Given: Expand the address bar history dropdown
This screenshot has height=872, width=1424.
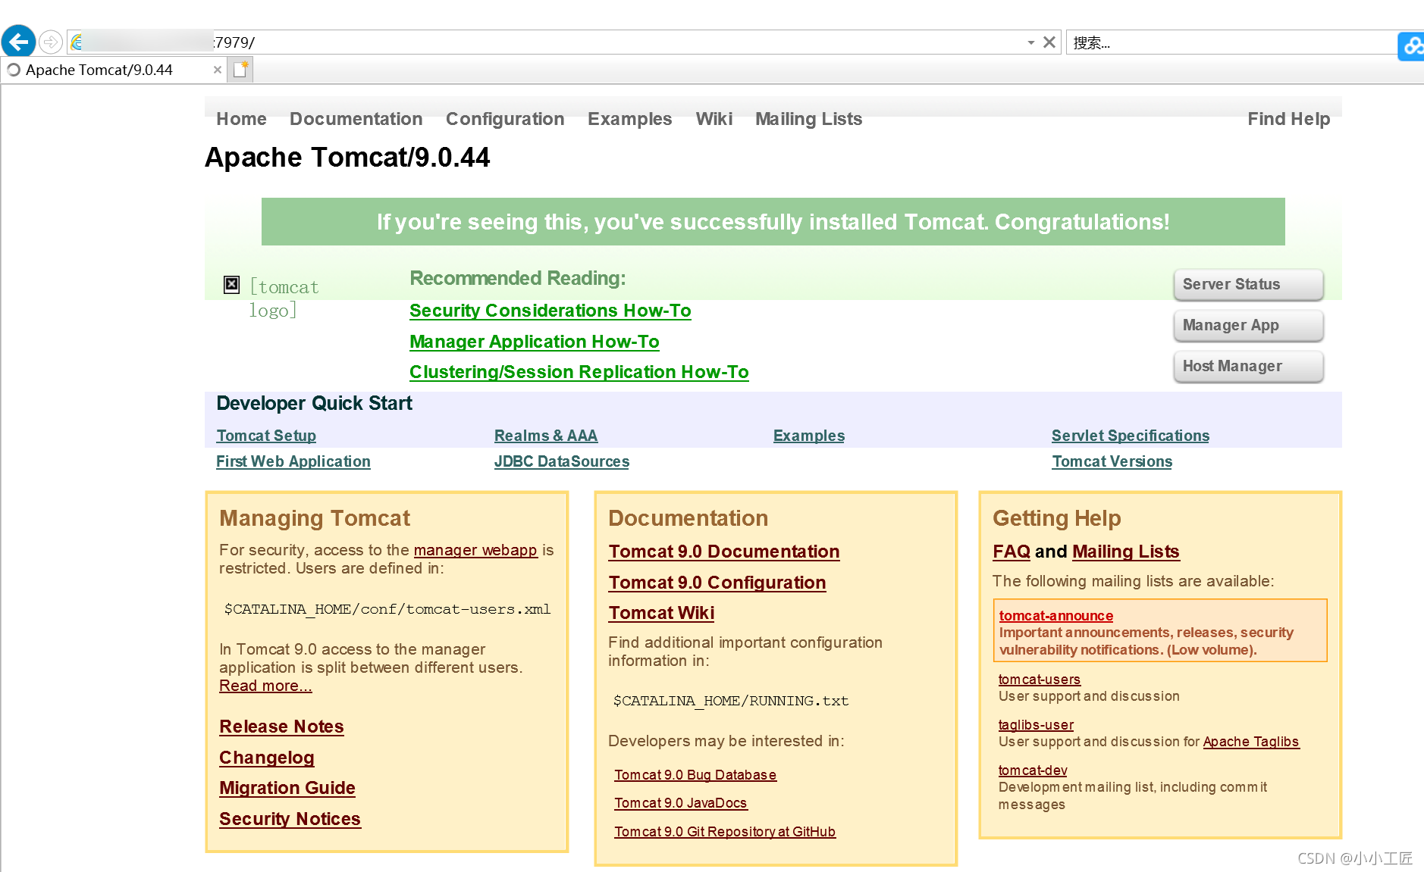Looking at the screenshot, I should click(x=1030, y=43).
